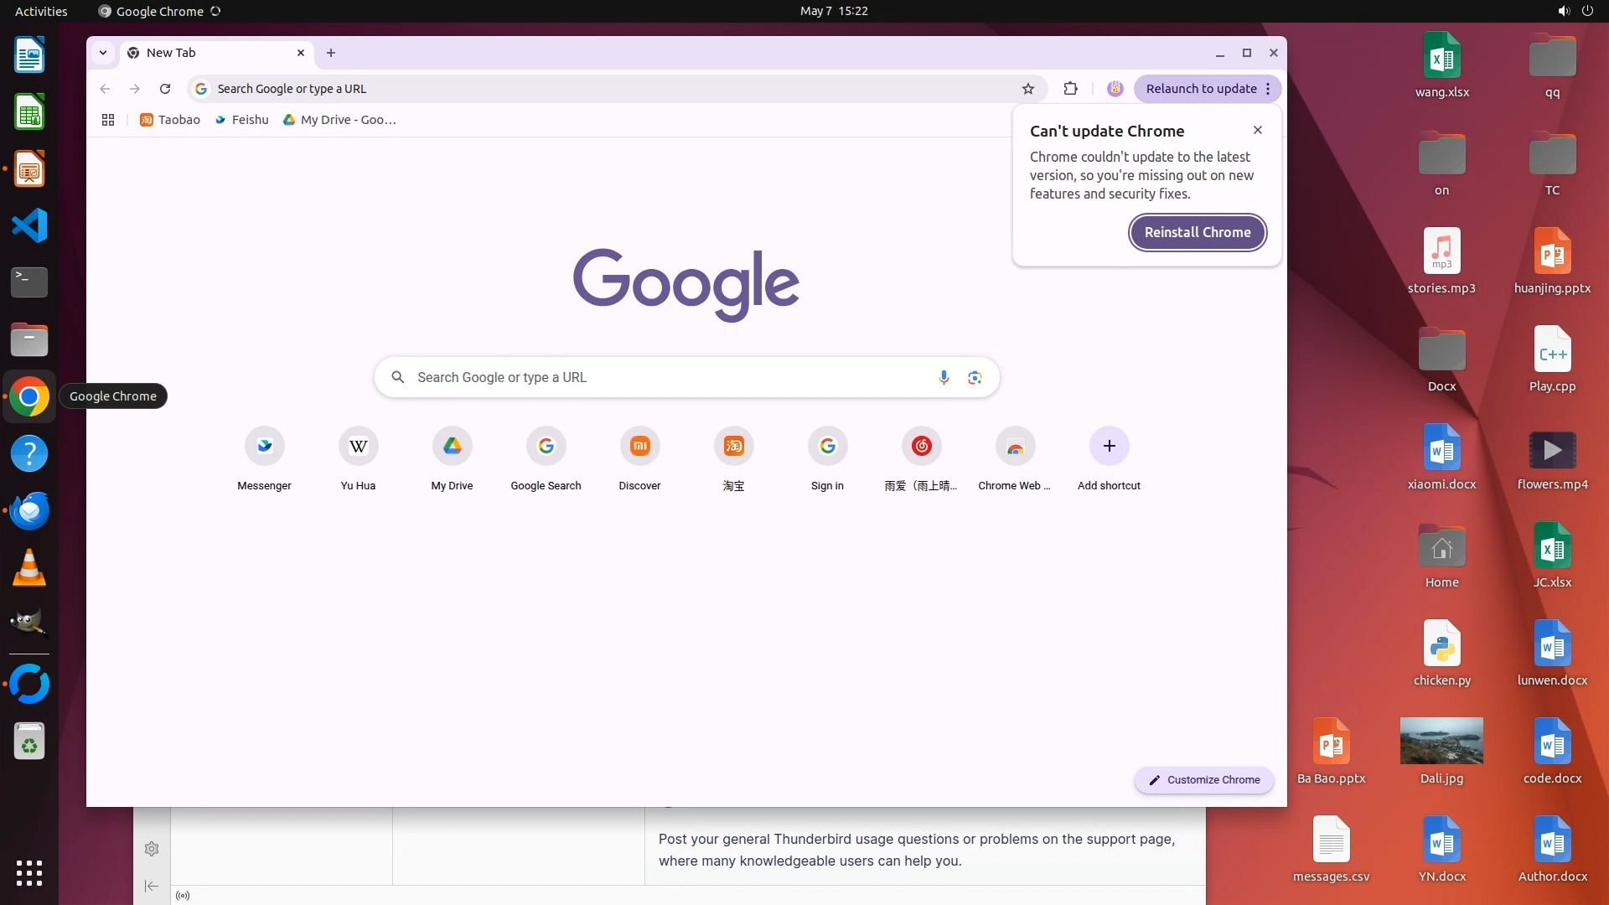Click the Customize Chrome button
This screenshot has height=905, width=1609.
pyautogui.click(x=1204, y=779)
